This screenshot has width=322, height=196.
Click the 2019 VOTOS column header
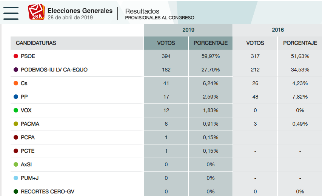coord(166,43)
